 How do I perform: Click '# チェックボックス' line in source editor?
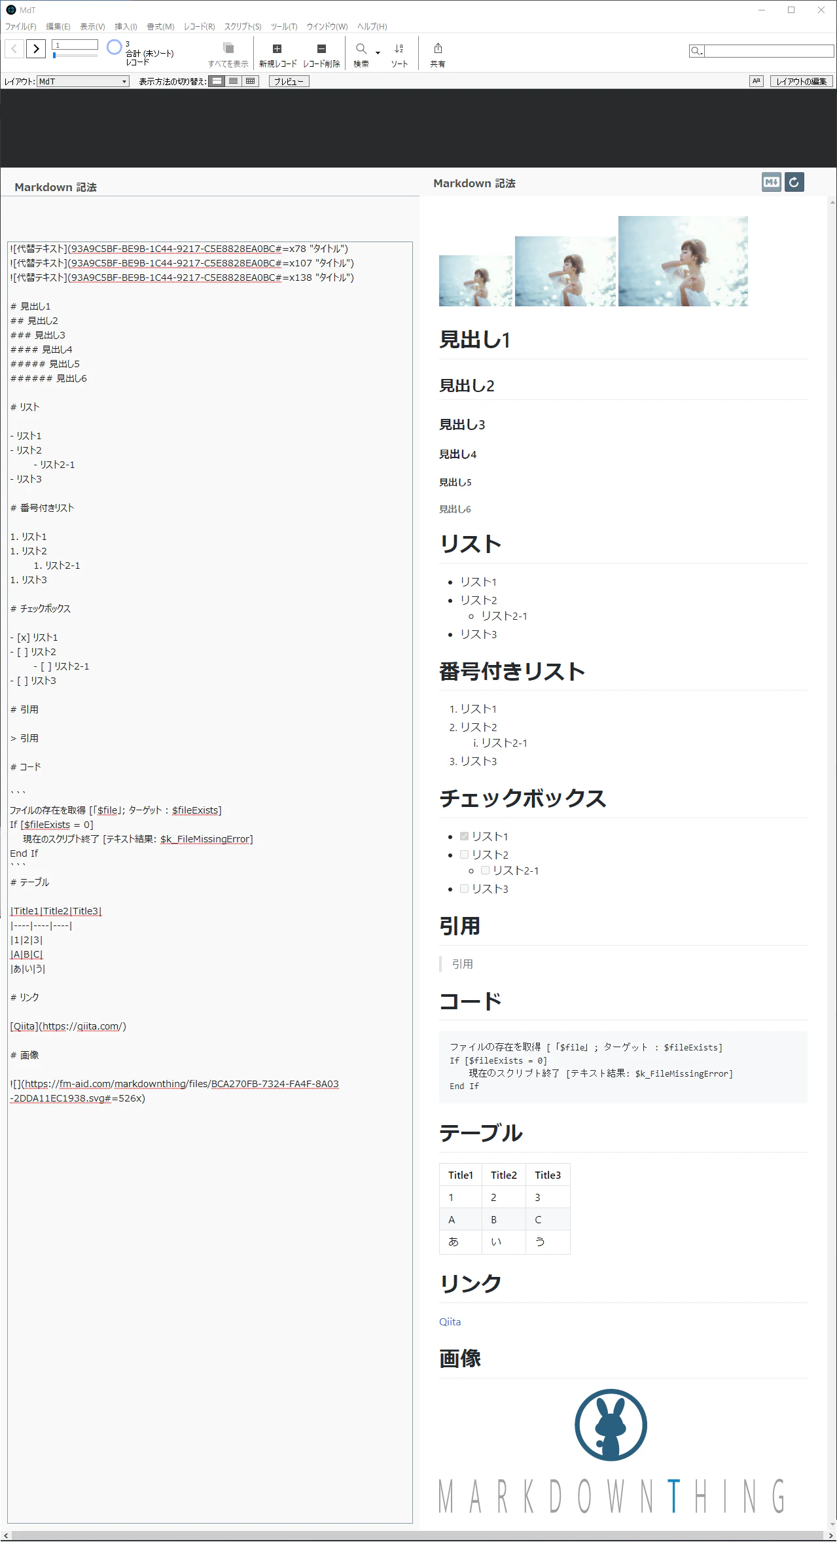(x=41, y=609)
